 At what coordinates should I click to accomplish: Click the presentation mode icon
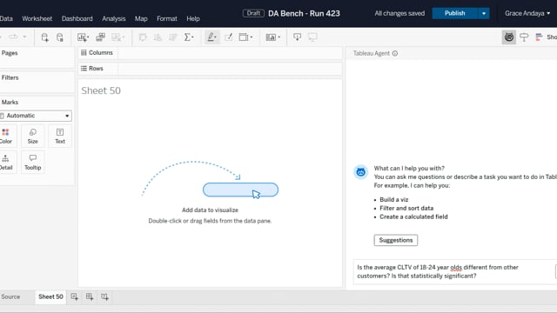[x=312, y=37]
